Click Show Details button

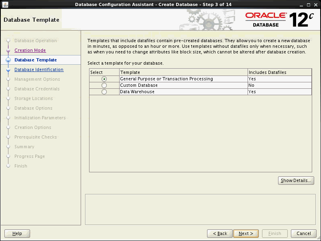tap(296, 180)
